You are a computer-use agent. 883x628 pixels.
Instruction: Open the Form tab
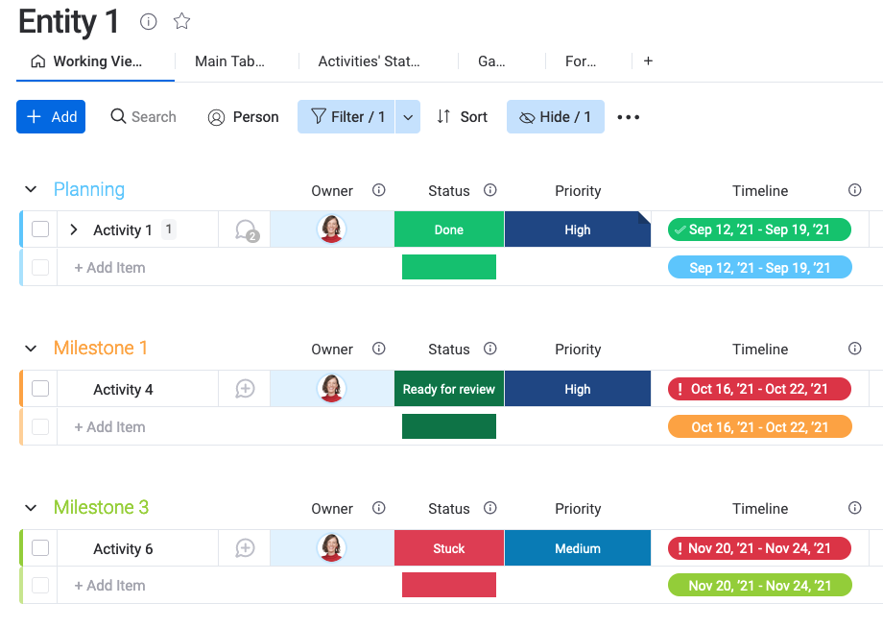[581, 61]
